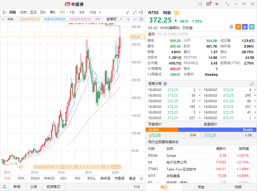
Task: Switch to 5分 chart
Action: 82,12
